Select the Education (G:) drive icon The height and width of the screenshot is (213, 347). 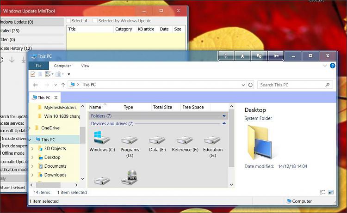coord(212,140)
